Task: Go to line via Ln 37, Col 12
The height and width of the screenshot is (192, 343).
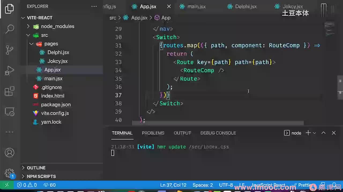Action: (173, 185)
